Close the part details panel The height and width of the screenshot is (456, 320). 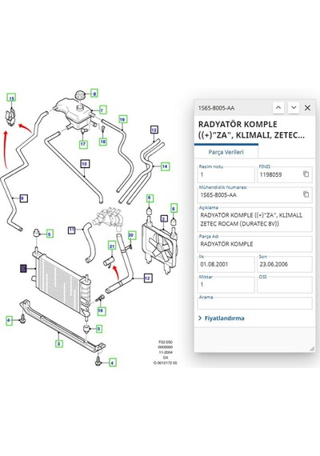coord(307,108)
